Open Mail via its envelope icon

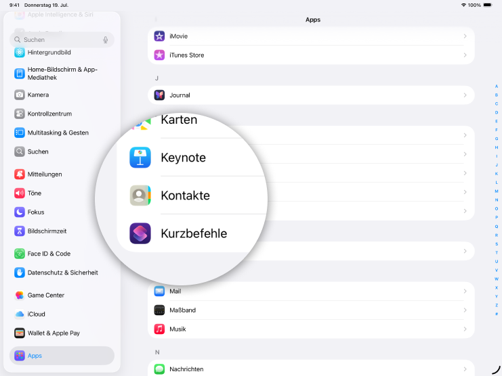(159, 291)
